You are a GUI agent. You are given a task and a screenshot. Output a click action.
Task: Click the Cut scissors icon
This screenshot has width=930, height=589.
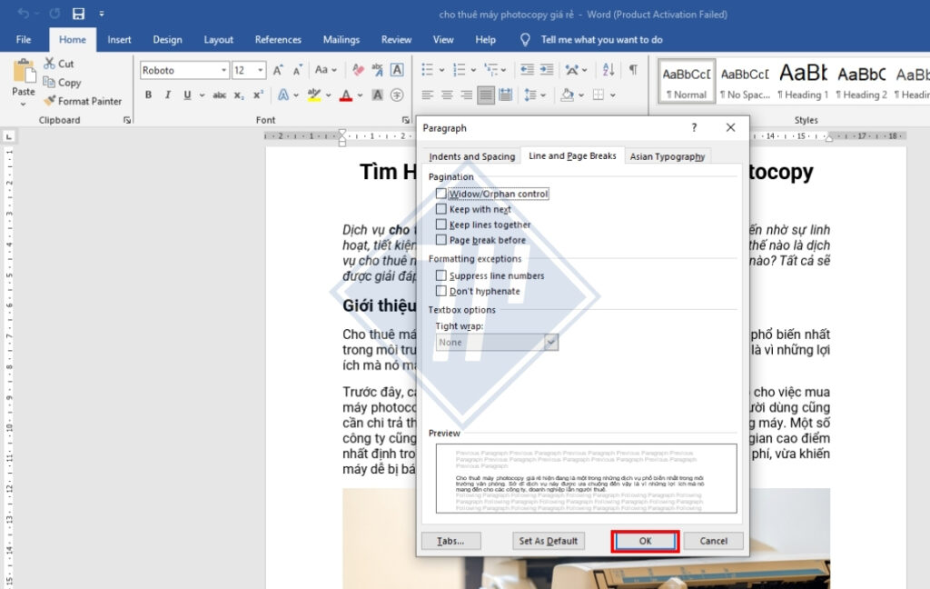(x=50, y=63)
